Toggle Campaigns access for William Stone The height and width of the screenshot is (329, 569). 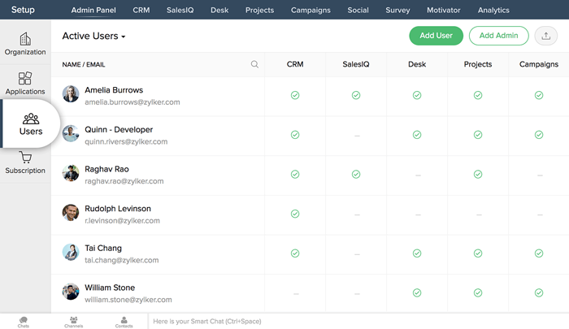pyautogui.click(x=539, y=292)
